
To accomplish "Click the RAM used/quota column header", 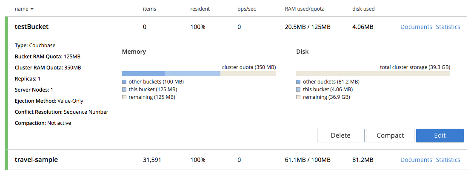I will 304,9.
